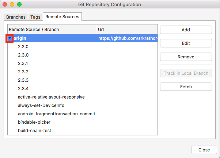Select the 2.3.0 branch

click(23, 55)
